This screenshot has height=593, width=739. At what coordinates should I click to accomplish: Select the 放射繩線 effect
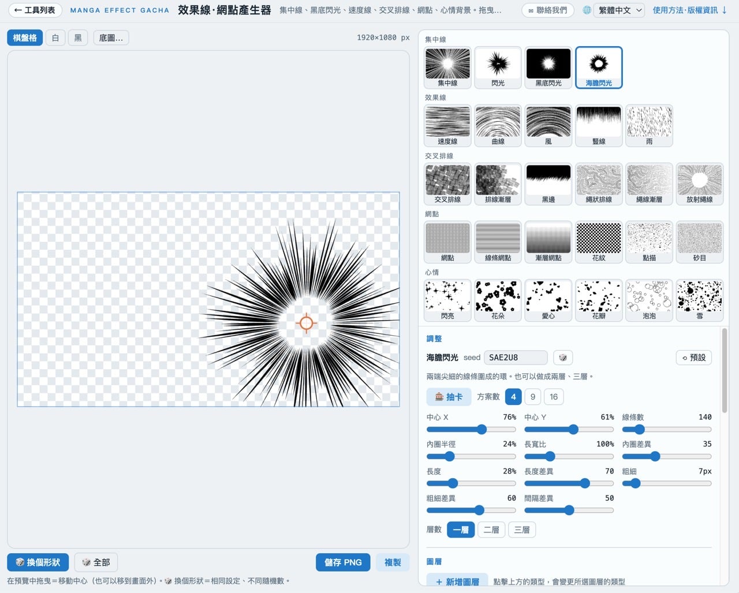(700, 184)
